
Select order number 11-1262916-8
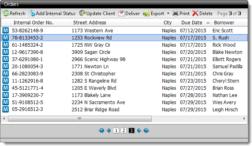point(27,81)
